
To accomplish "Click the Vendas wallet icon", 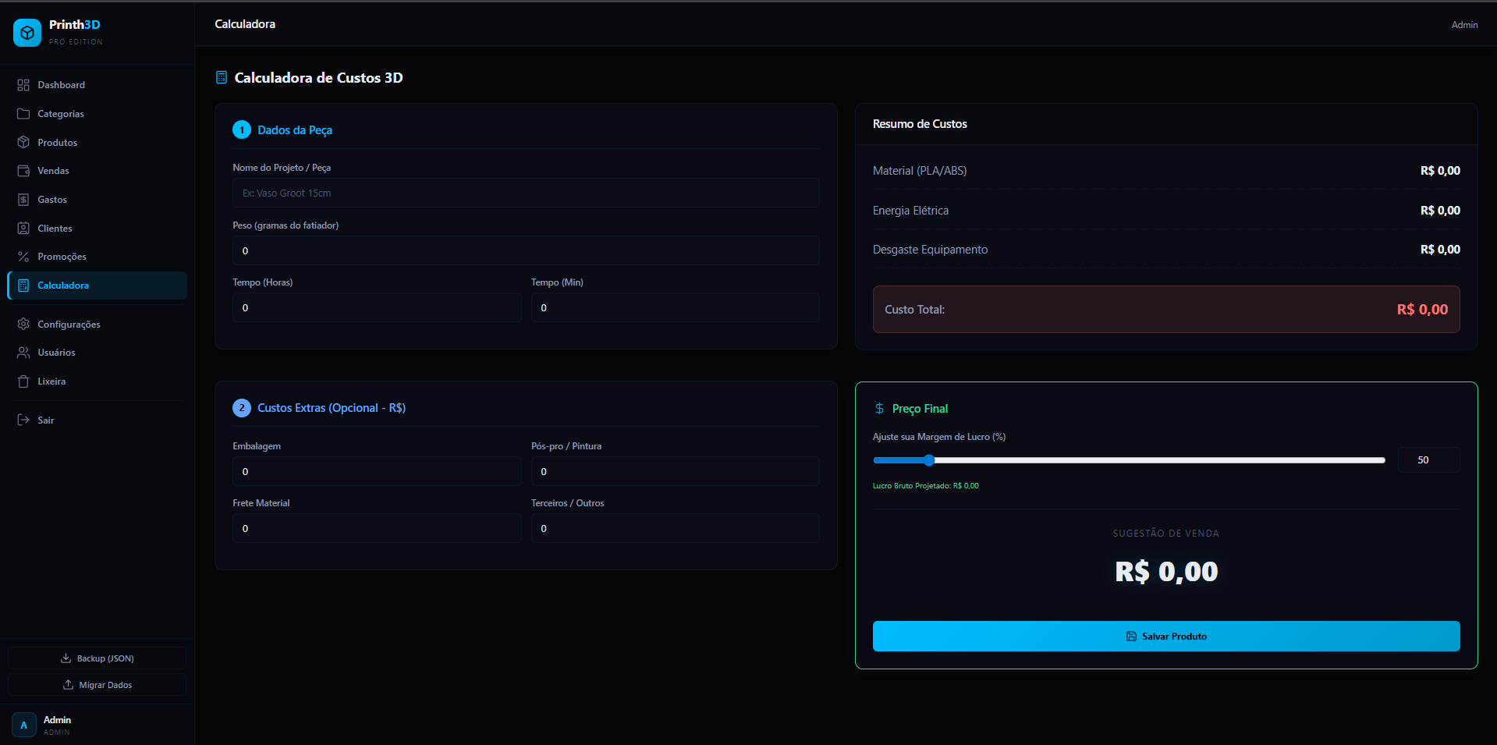I will (23, 171).
